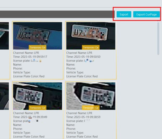Click Vehicle Type field on 09:50:50 card
The height and width of the screenshot is (139, 162).
(x=75, y=72)
